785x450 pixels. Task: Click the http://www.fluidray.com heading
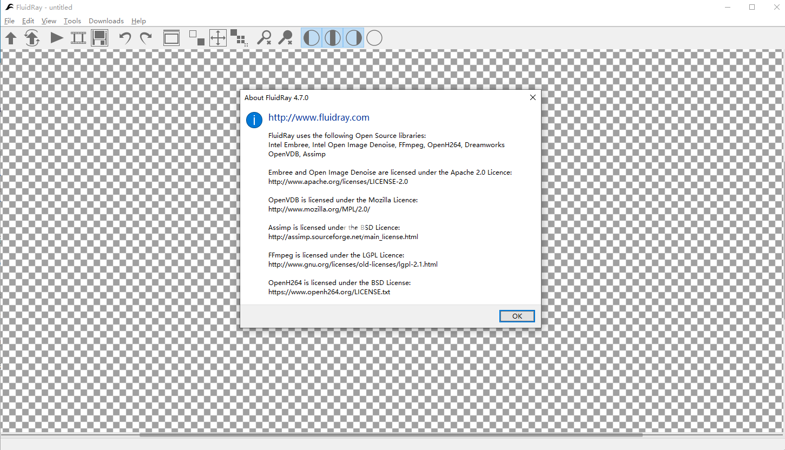[x=319, y=117]
